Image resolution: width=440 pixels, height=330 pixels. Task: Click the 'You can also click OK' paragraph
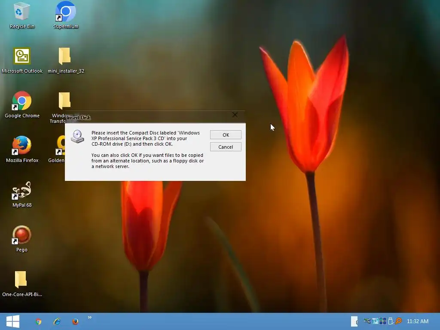pos(148,161)
